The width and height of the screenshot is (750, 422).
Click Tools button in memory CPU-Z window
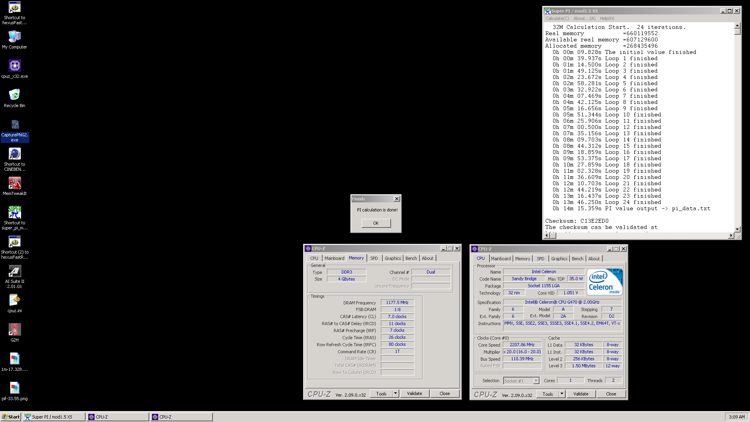click(x=381, y=393)
